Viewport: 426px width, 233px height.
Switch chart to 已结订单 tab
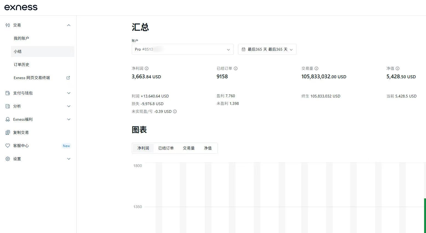point(166,148)
